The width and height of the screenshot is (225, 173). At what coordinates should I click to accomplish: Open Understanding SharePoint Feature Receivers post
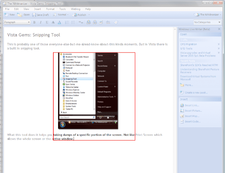click(200, 71)
